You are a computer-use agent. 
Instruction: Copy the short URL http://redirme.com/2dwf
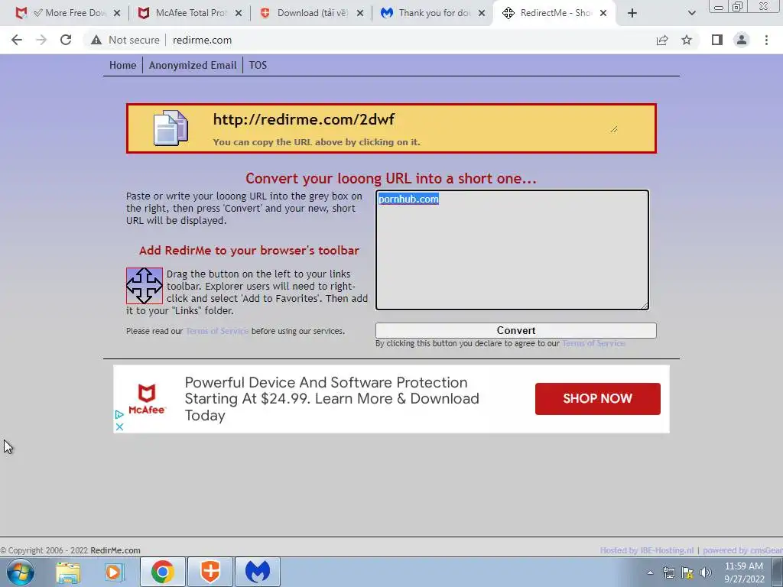pos(304,119)
